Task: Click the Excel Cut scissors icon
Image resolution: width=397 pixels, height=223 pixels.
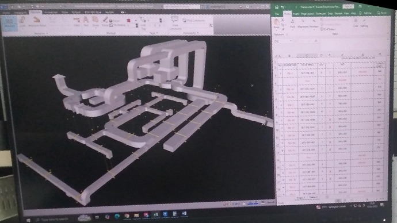Action: point(283,20)
